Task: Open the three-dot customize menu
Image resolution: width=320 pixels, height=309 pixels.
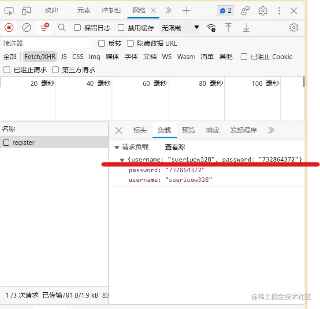Action: point(279,11)
